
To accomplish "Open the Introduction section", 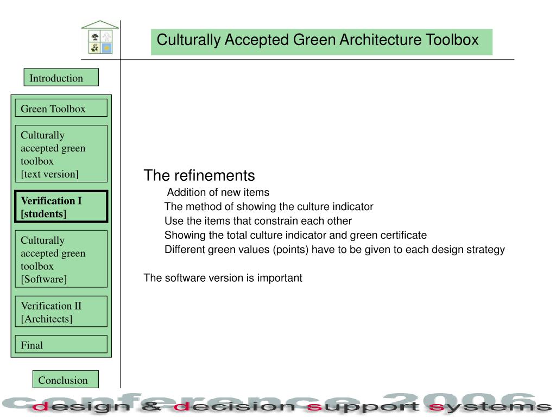I will coord(61,77).
